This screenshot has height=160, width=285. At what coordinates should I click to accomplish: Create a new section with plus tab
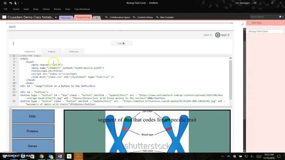[97, 18]
